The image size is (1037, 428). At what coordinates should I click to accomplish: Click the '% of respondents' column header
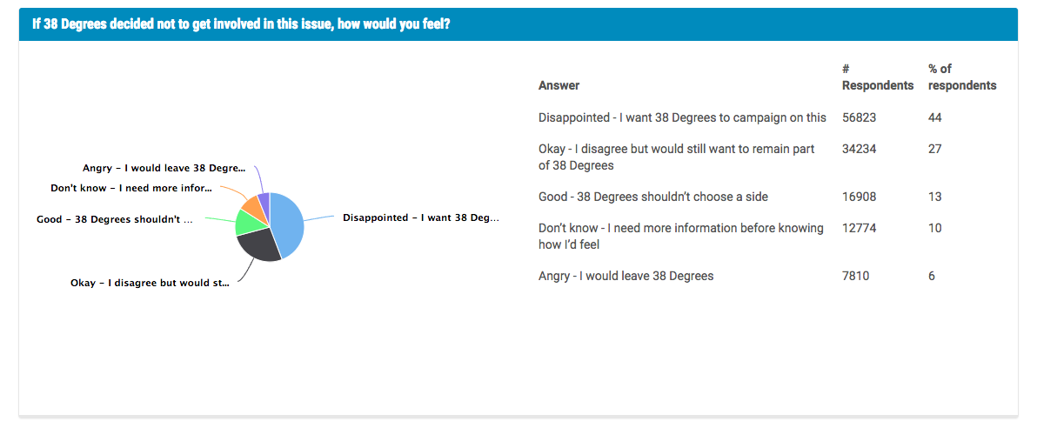pos(961,77)
